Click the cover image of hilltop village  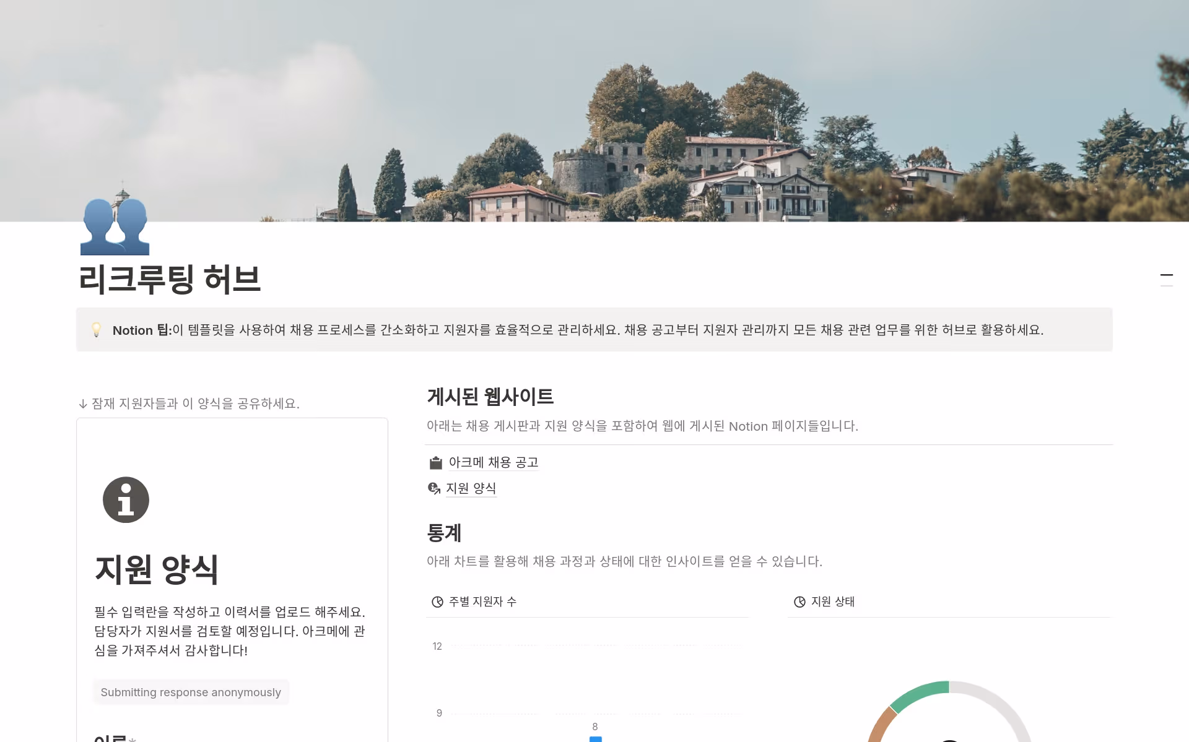pyautogui.click(x=594, y=111)
